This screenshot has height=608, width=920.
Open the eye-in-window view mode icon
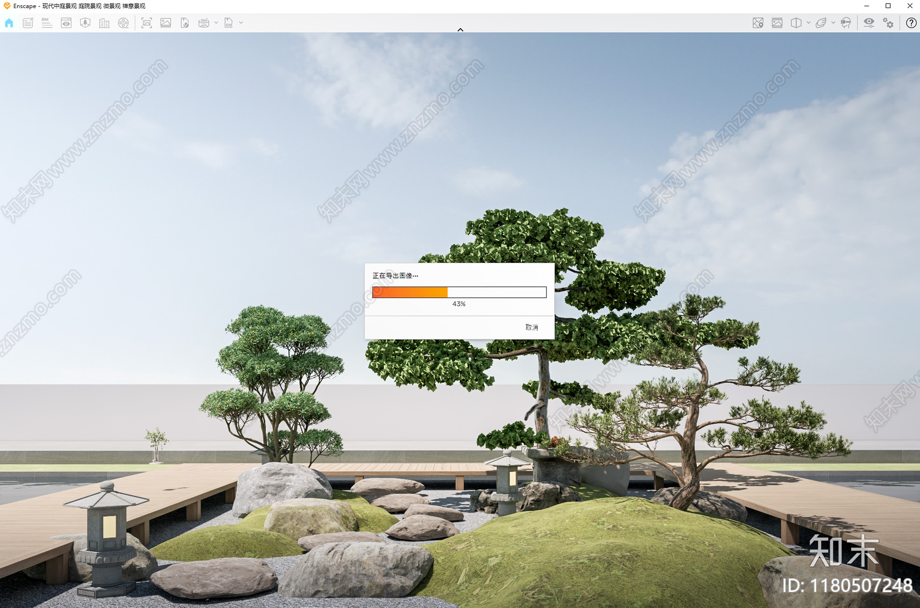pyautogui.click(x=66, y=23)
